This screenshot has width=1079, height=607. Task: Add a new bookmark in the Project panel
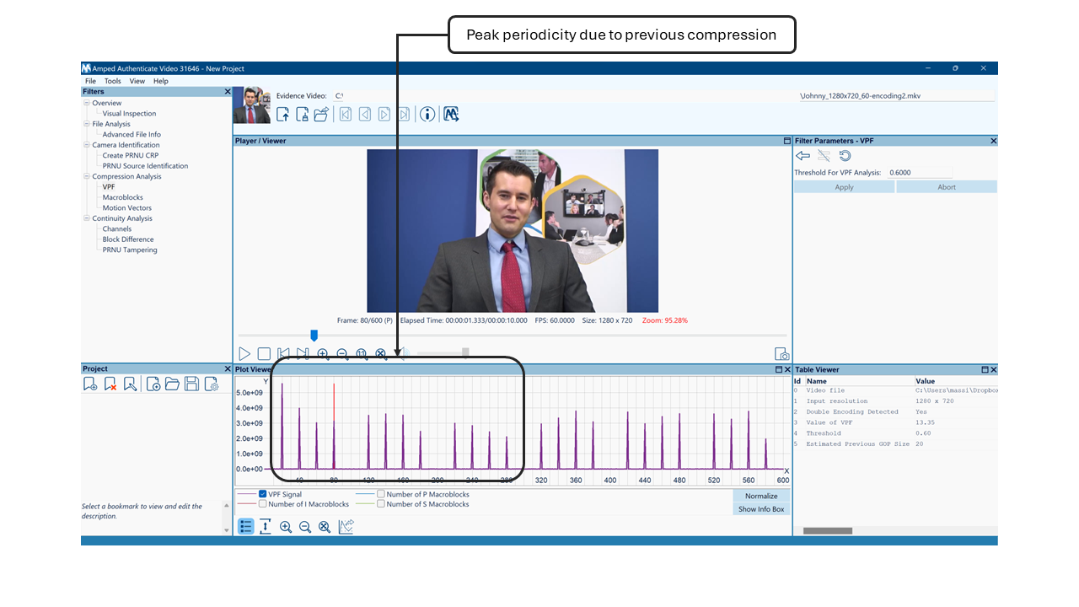[x=90, y=384]
